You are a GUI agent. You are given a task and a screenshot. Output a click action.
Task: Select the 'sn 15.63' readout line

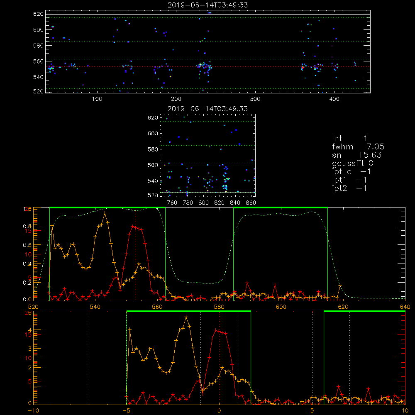click(357, 155)
